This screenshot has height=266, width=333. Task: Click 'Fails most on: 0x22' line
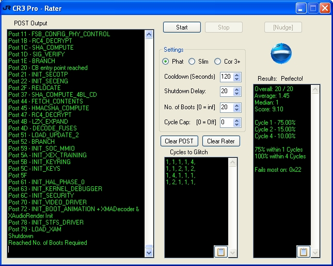[x=278, y=170]
